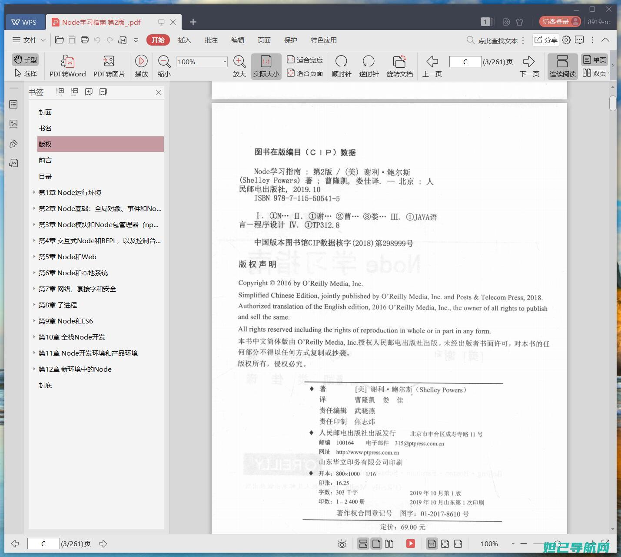
Task: Switch to the WPS home tab
Action: click(x=24, y=22)
